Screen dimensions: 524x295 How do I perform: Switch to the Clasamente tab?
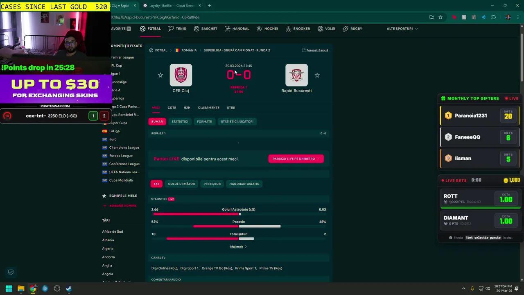coord(208,108)
